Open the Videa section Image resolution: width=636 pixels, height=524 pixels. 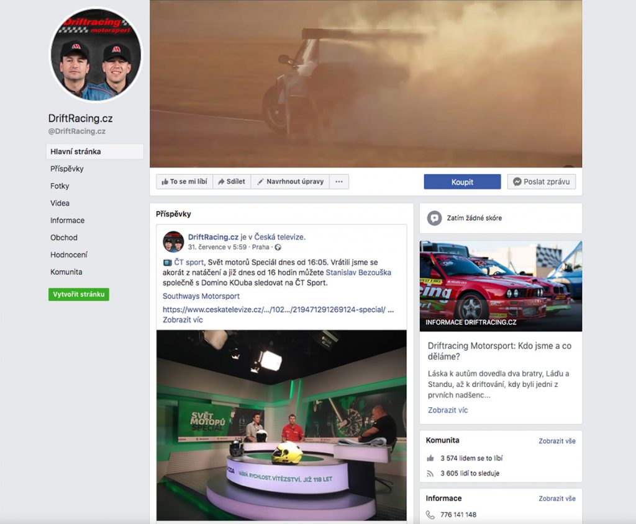(x=60, y=203)
